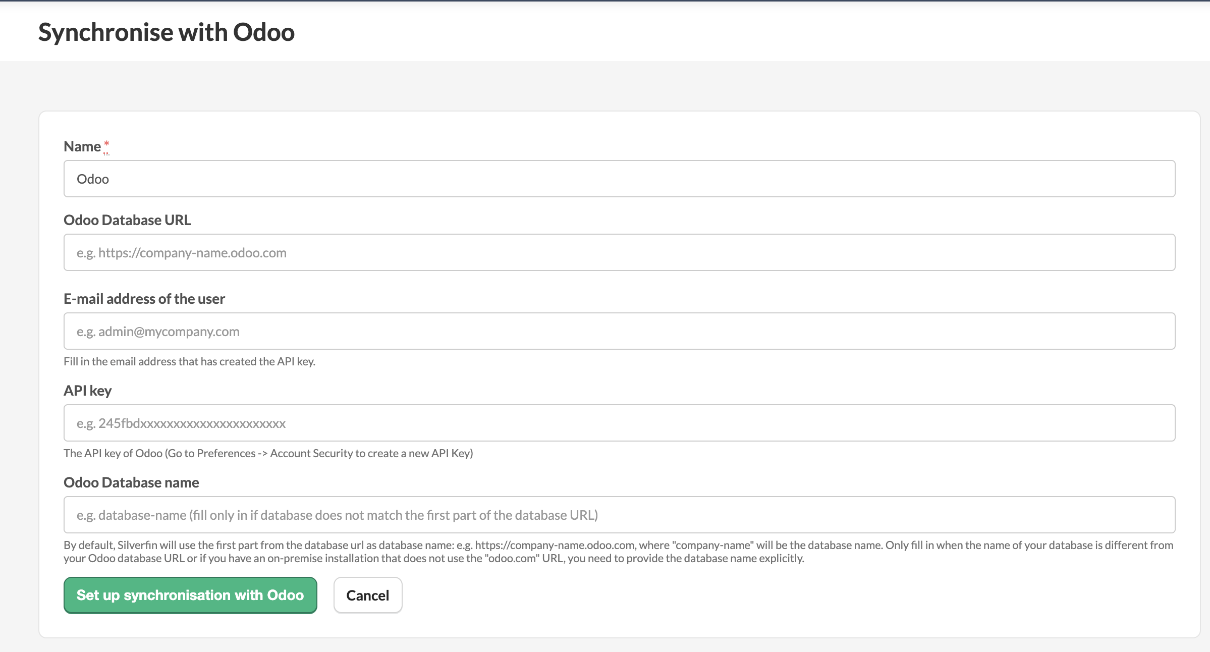Focus the Odoo Database URL input field
Screen dimensions: 1210x652
click(x=619, y=252)
